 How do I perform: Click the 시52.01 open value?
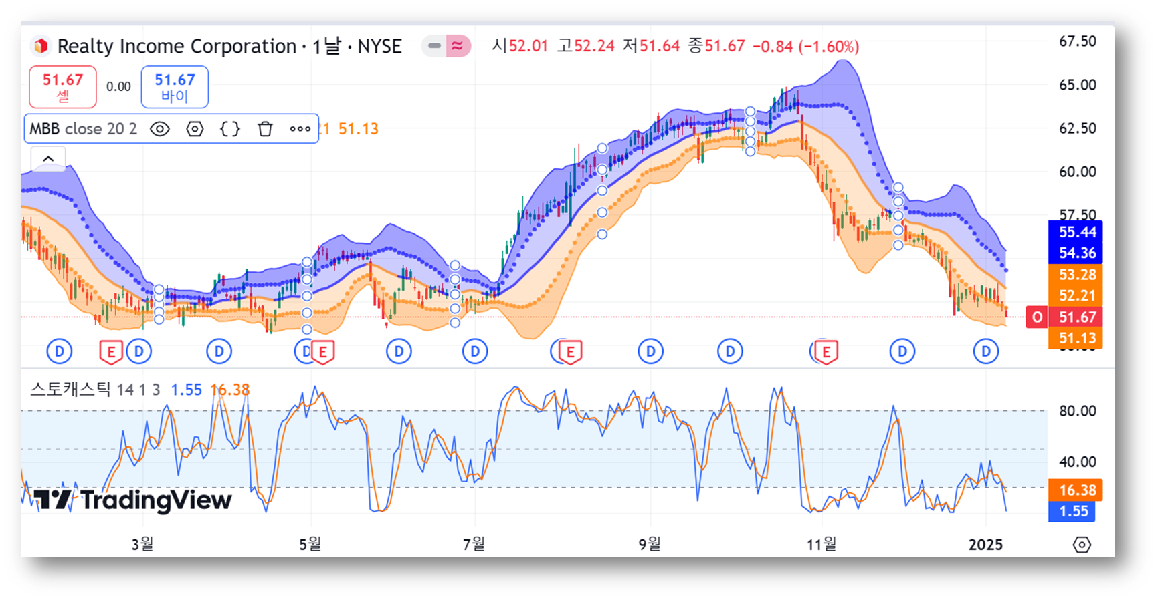point(520,46)
